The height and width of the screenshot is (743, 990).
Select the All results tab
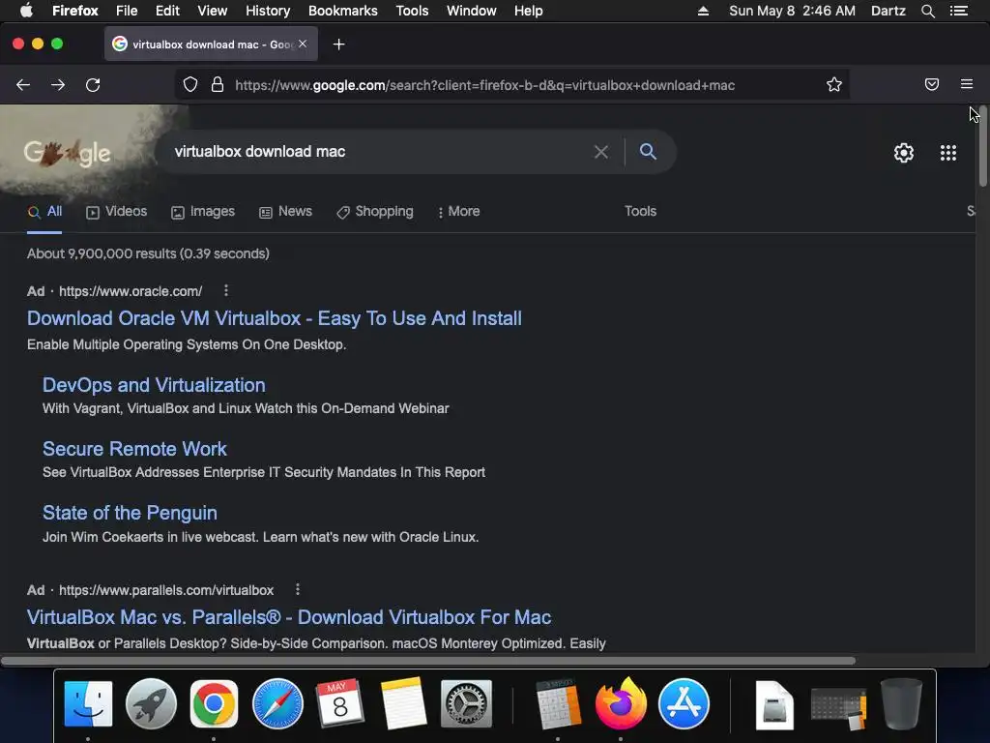44,212
